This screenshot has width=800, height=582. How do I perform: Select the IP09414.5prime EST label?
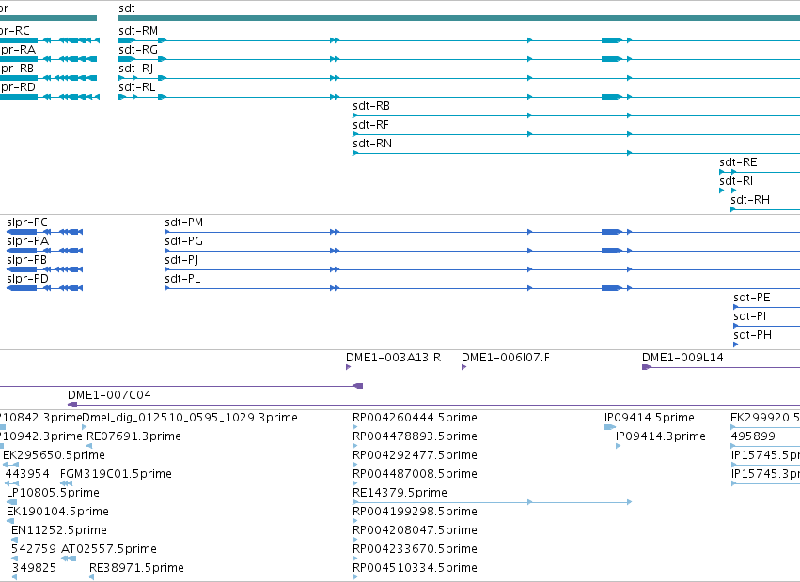tap(650, 418)
